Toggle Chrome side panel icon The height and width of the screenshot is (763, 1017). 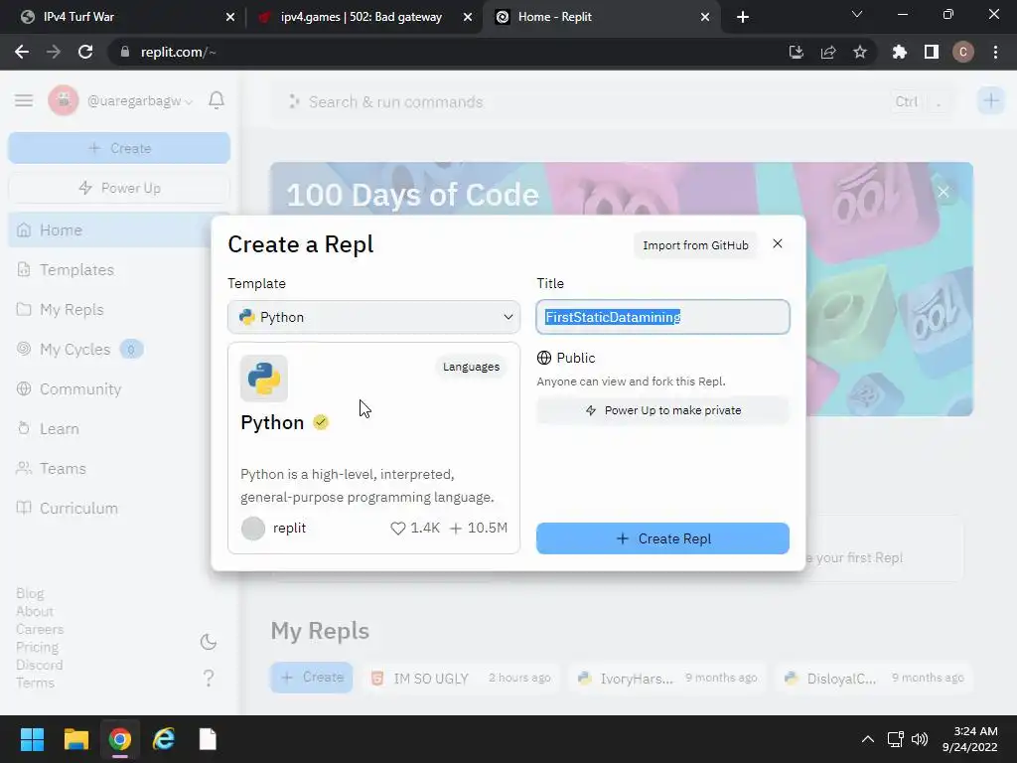(932, 52)
